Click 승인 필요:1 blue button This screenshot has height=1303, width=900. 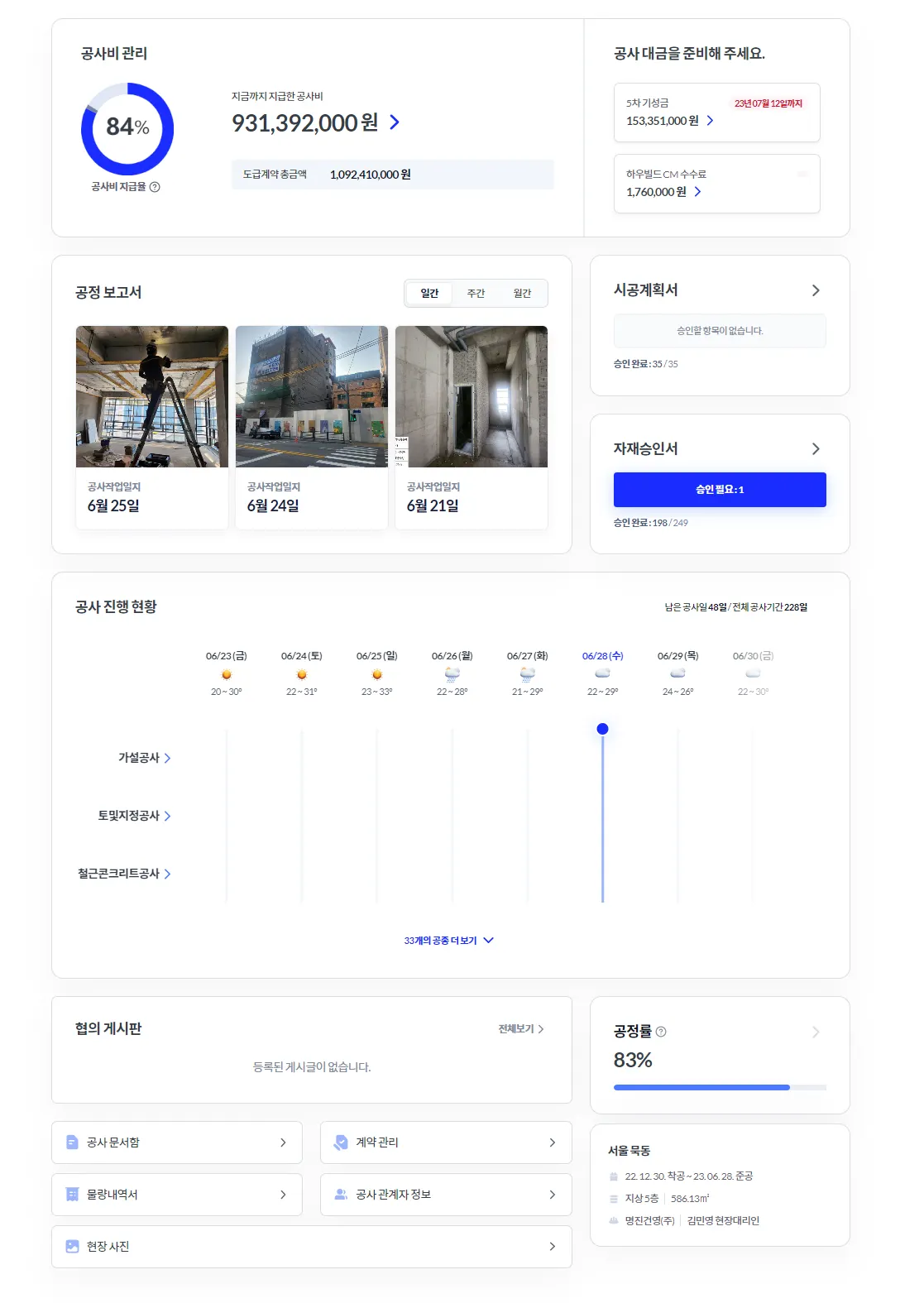pos(720,490)
